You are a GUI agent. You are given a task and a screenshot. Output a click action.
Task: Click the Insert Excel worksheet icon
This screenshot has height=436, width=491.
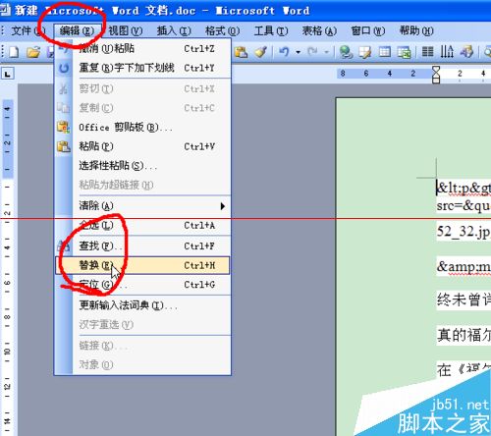(x=404, y=52)
